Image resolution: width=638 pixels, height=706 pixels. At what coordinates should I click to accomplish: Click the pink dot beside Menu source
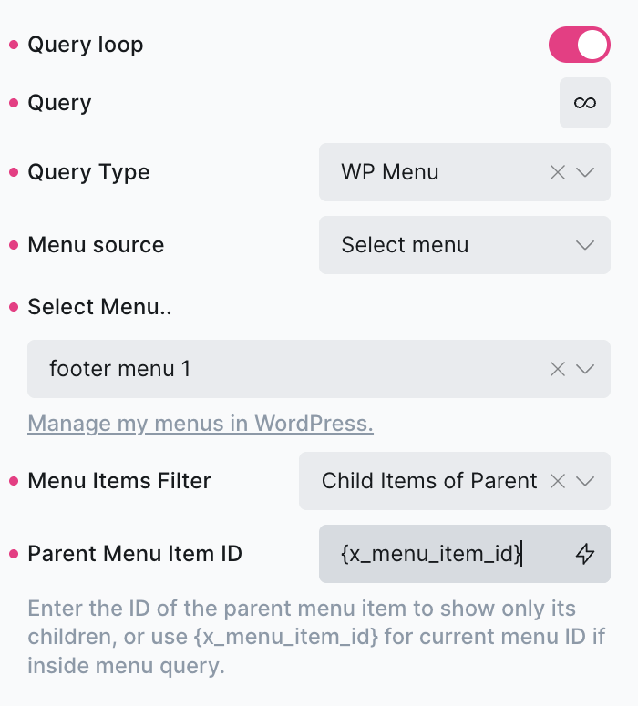point(14,245)
